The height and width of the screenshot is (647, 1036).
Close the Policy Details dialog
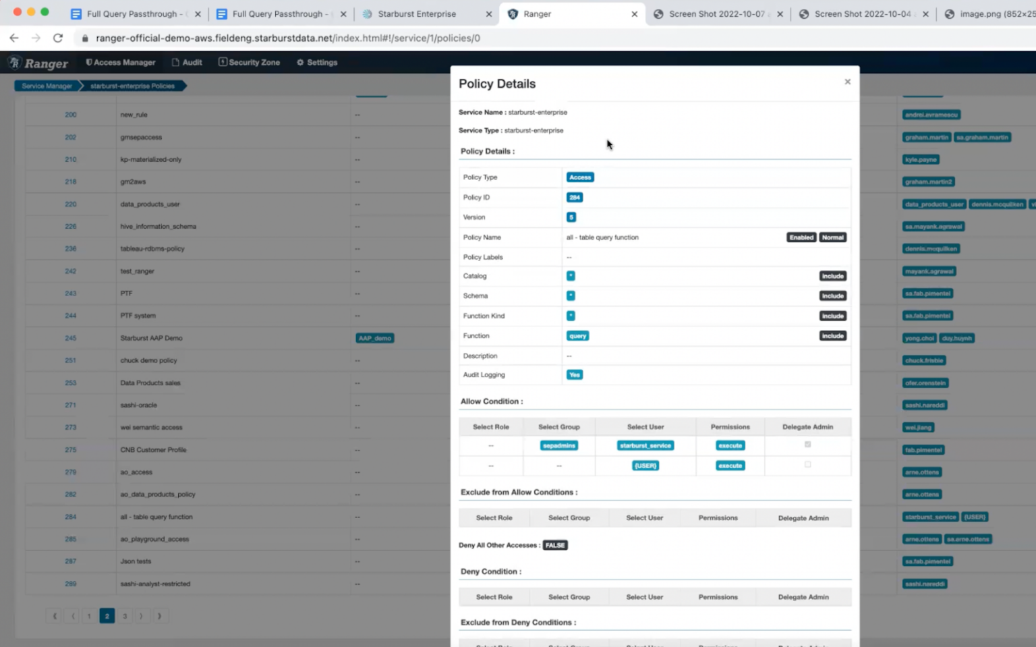(847, 82)
